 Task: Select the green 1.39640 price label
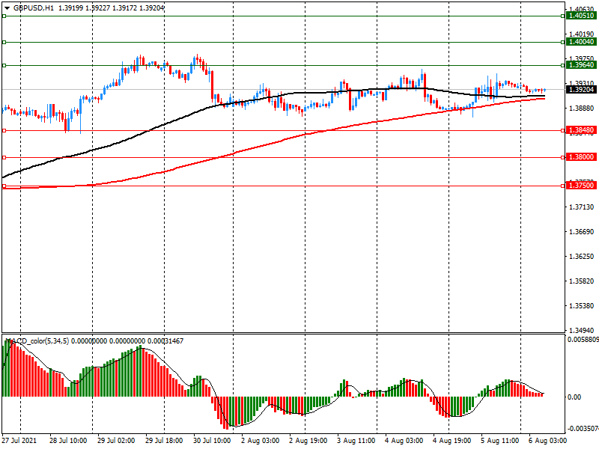point(581,65)
